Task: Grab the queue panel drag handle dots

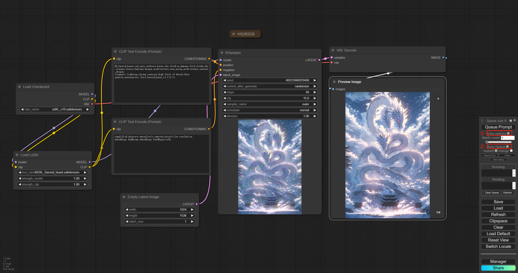Action: coord(482,121)
